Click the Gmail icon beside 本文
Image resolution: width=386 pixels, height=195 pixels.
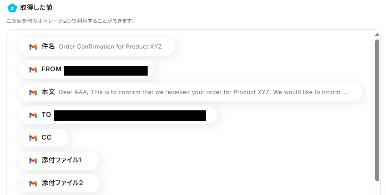point(33,92)
